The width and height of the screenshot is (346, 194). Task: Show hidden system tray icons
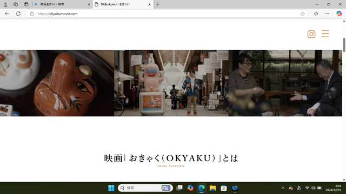283,188
